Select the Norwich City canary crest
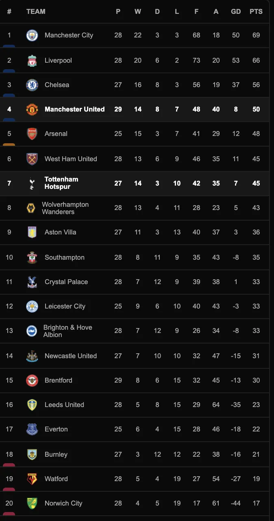 (x=32, y=503)
